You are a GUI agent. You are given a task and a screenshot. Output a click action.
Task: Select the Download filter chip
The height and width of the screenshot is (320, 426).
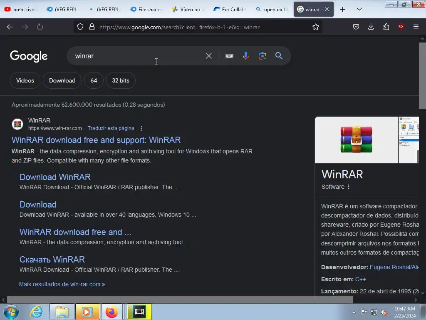point(62,80)
